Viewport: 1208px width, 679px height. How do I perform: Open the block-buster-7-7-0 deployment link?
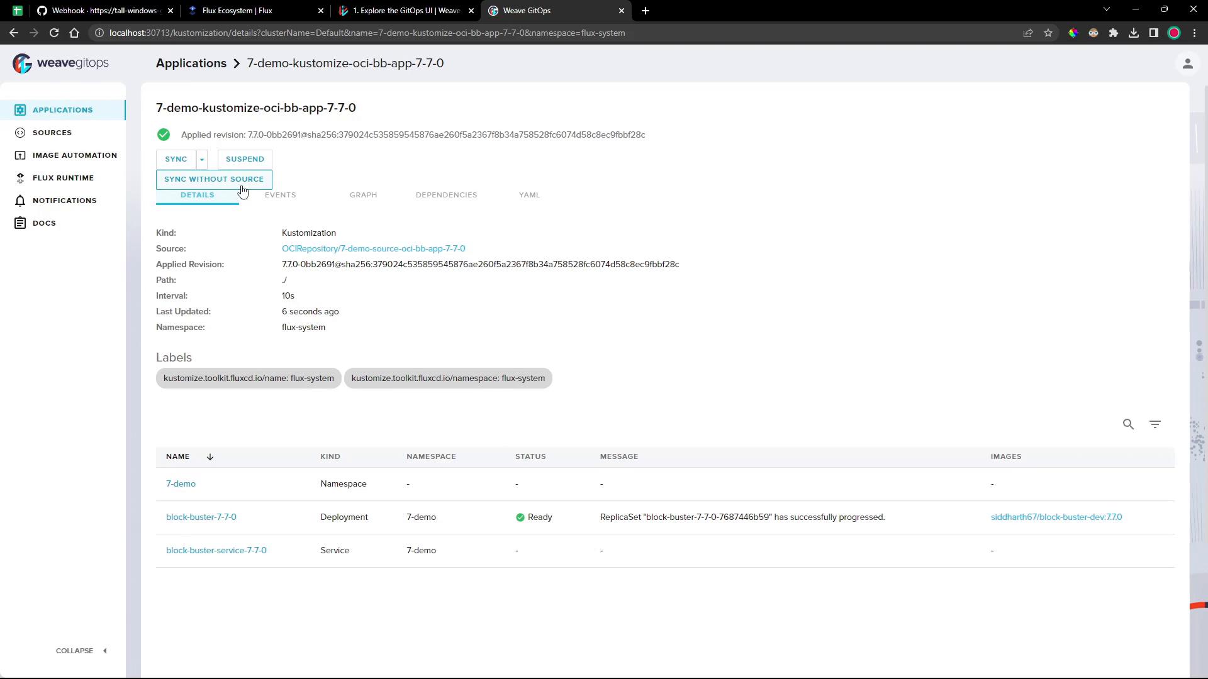(x=201, y=517)
